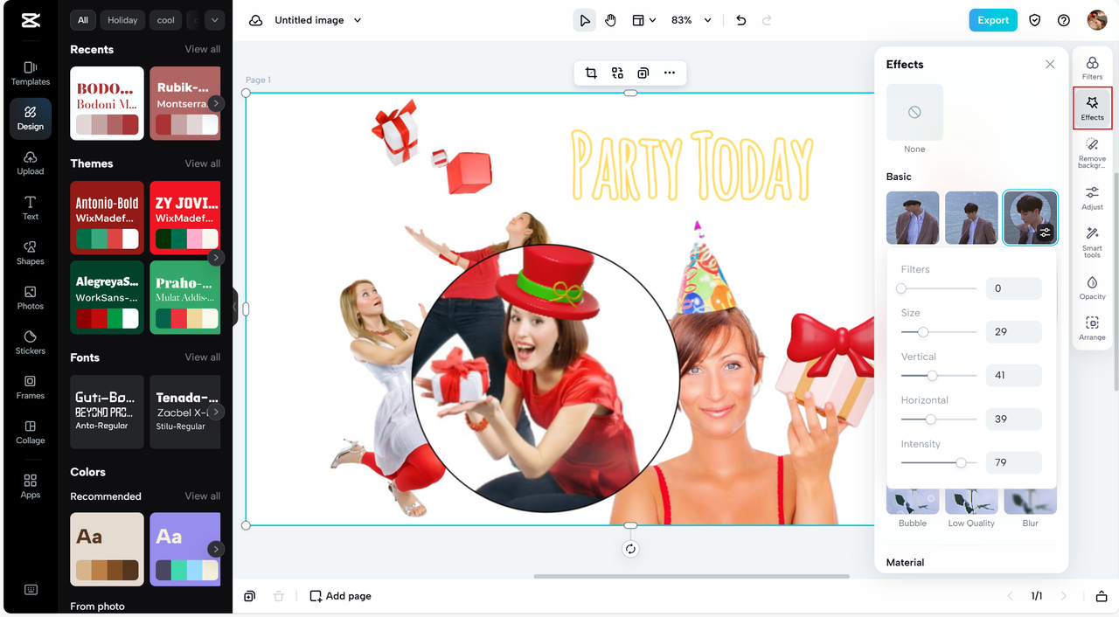Adjust the Size slider

pyautogui.click(x=923, y=332)
